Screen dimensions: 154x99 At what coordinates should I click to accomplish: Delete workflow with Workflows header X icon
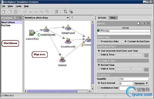pos(20,18)
